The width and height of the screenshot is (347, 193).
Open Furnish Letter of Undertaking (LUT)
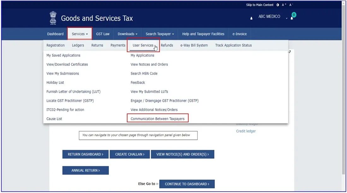(73, 91)
